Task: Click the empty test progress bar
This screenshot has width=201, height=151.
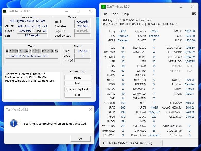Action: click(x=32, y=60)
